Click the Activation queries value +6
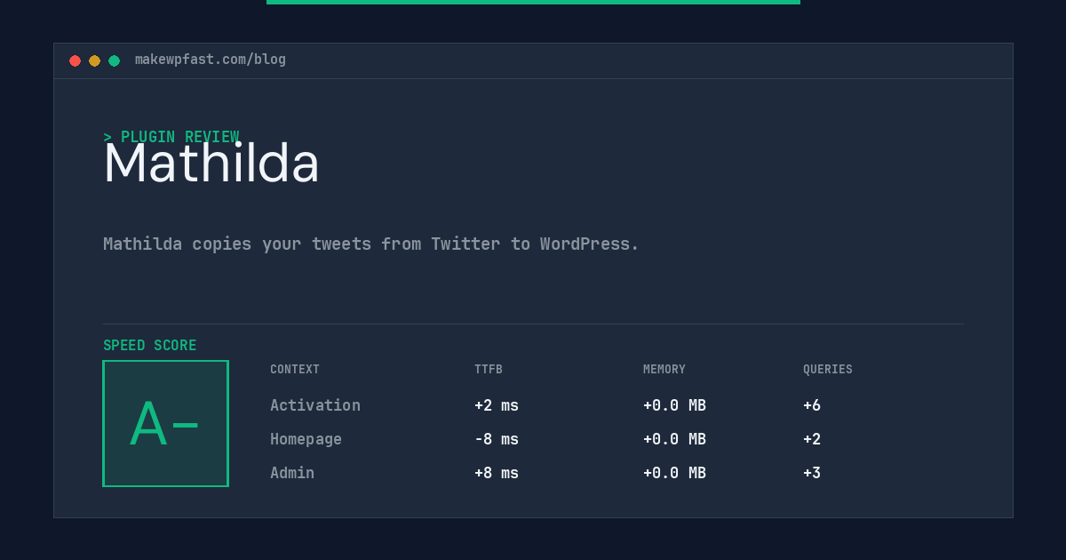 [x=812, y=405]
